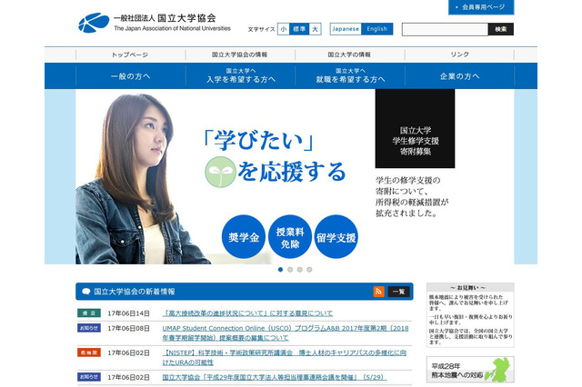Select the 就職を希望する方へ tab

click(350, 76)
